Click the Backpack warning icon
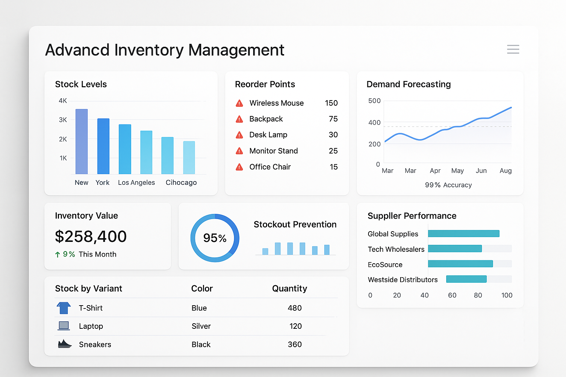The width and height of the screenshot is (566, 377). (x=239, y=119)
